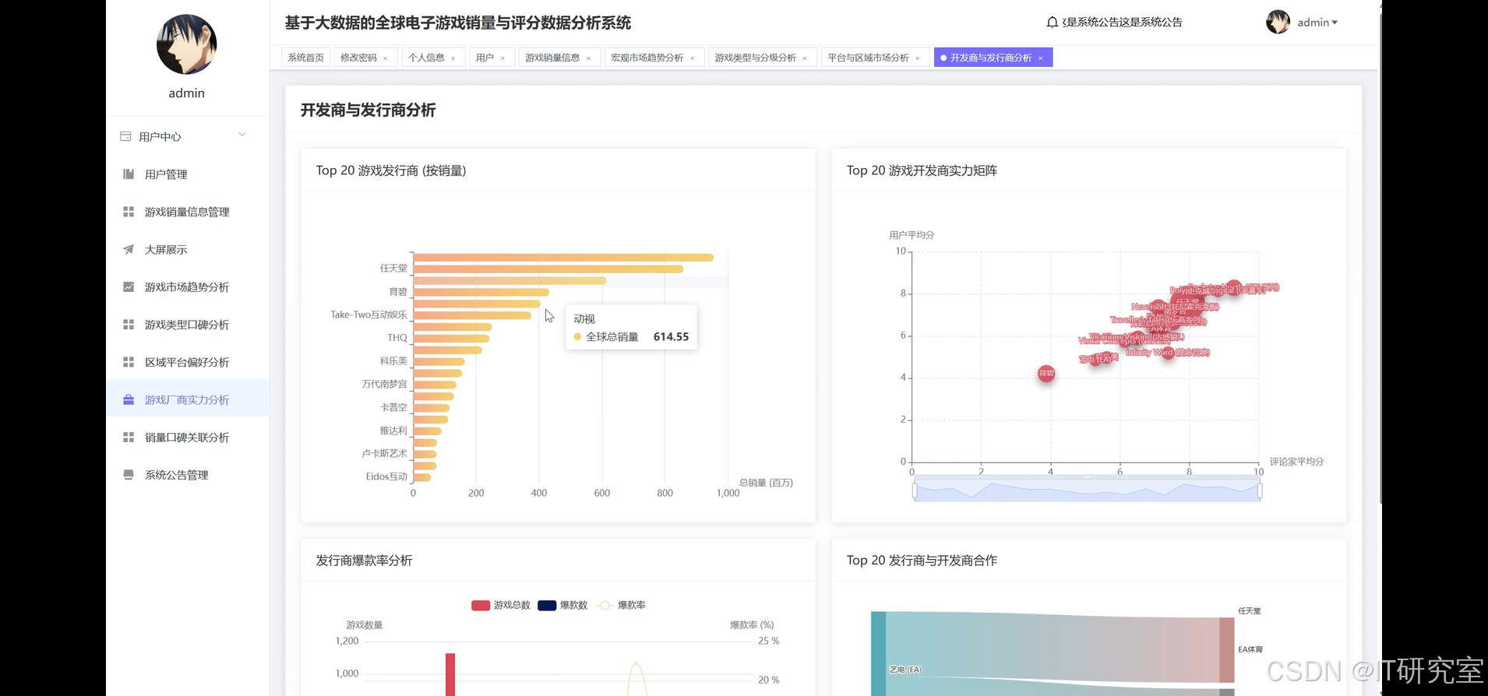
Task: Click the right handle of the zoom slider
Action: (x=1260, y=490)
